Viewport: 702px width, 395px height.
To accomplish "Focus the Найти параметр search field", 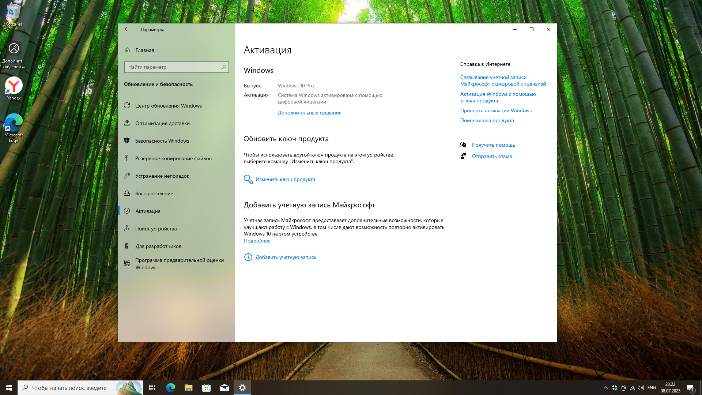I will (x=173, y=67).
